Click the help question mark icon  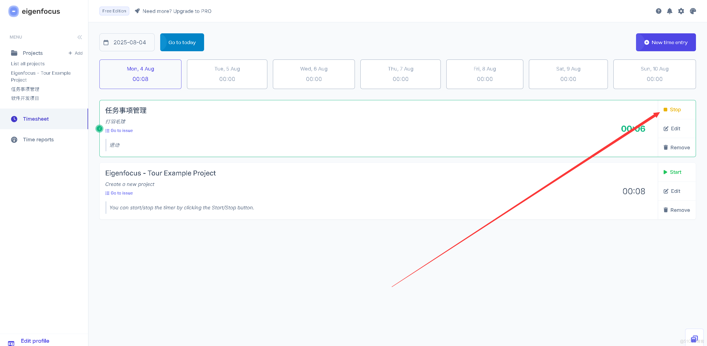(x=658, y=11)
